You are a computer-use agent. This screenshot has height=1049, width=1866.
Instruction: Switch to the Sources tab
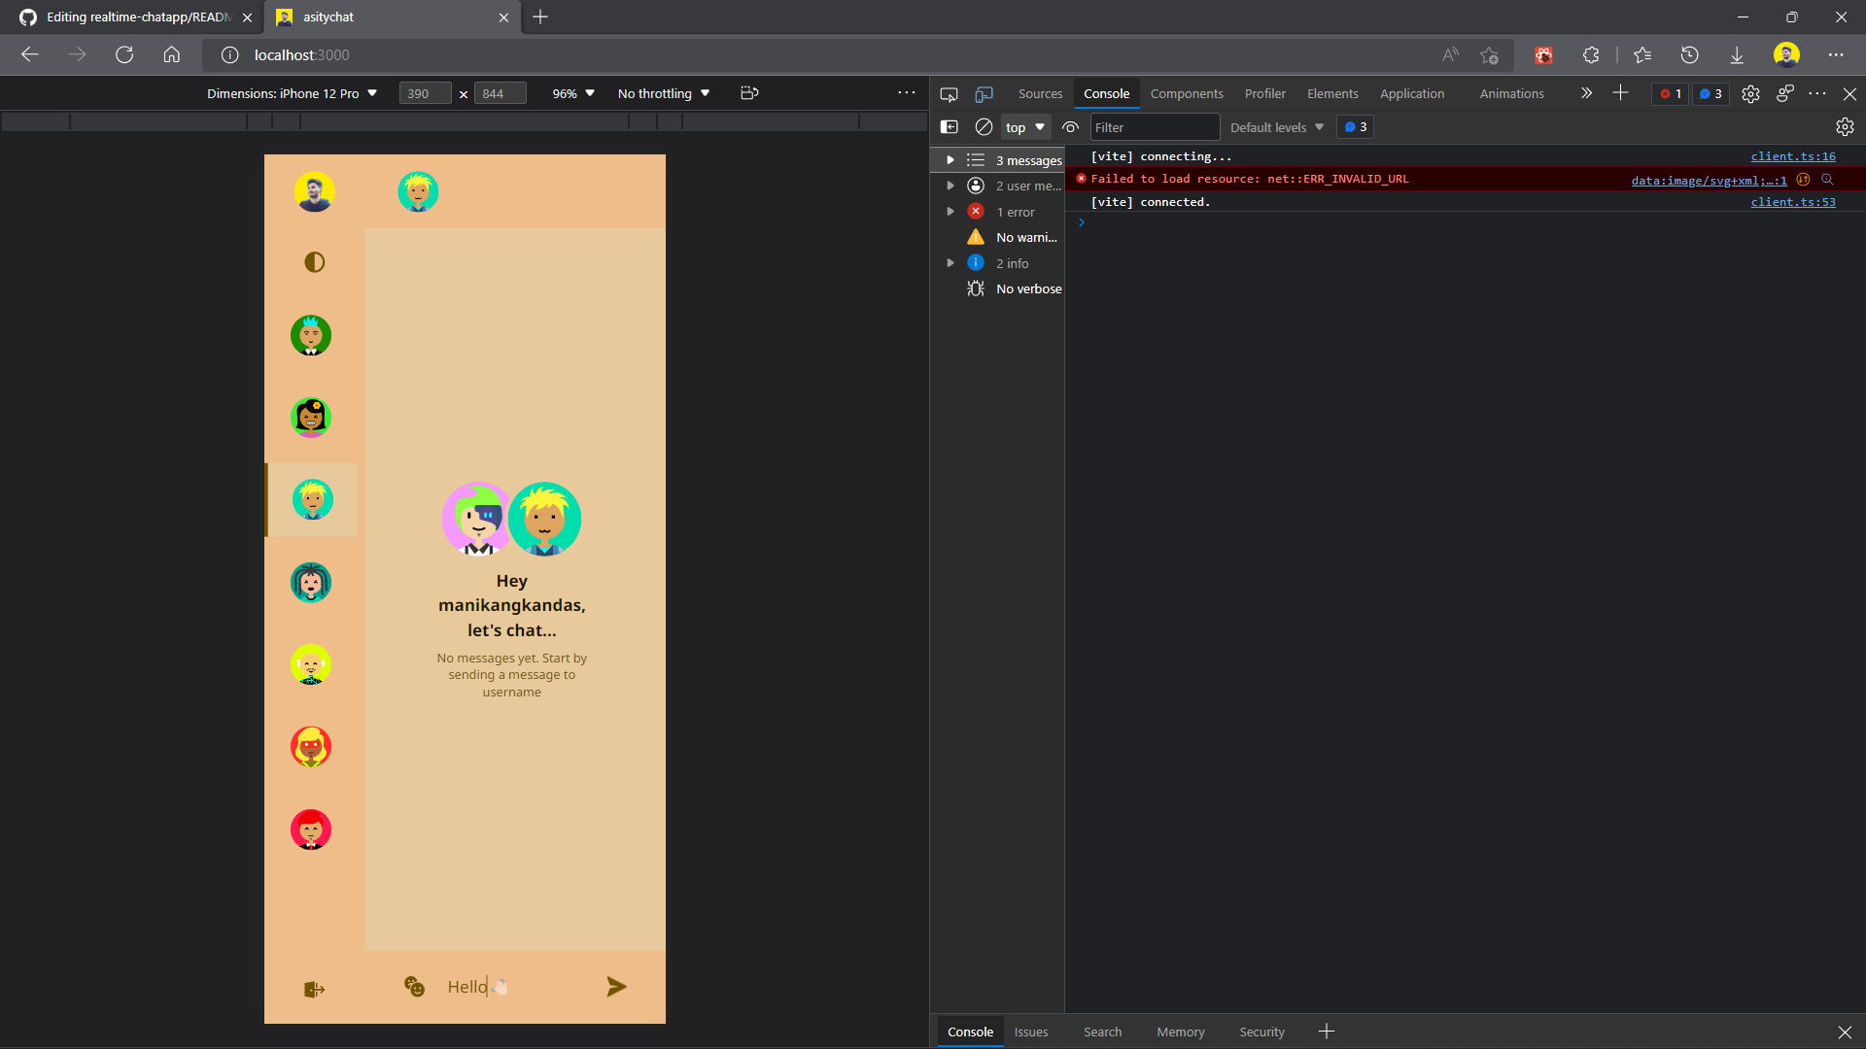pyautogui.click(x=1040, y=94)
